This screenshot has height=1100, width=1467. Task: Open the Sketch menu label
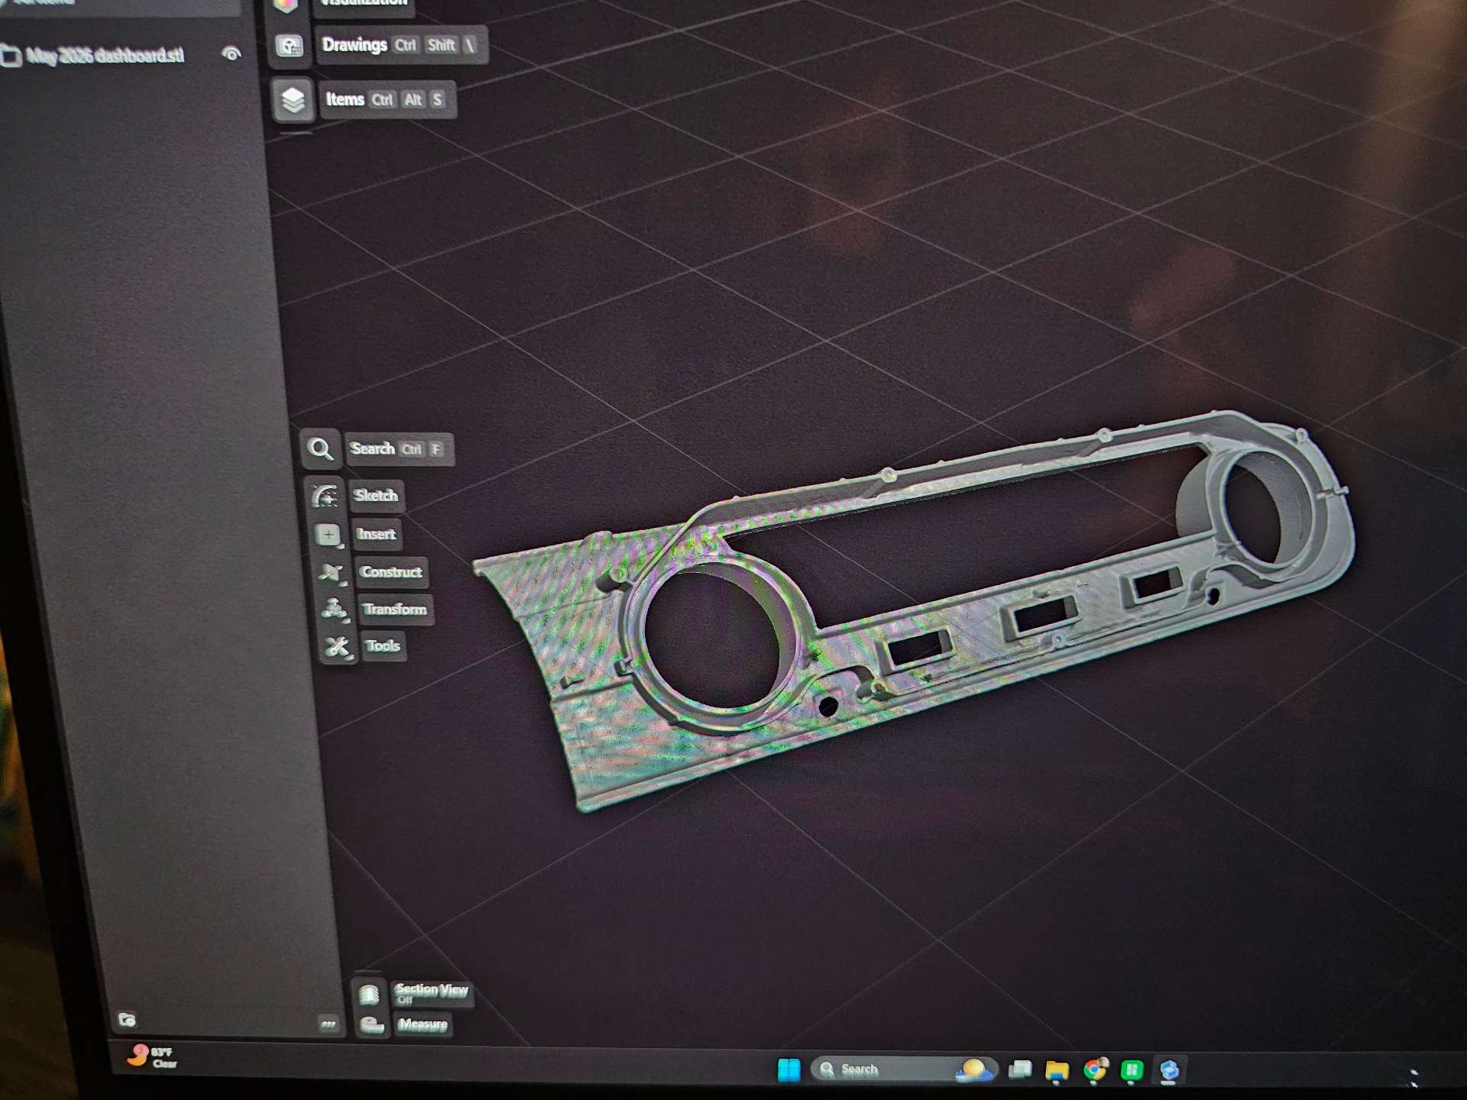click(x=377, y=496)
